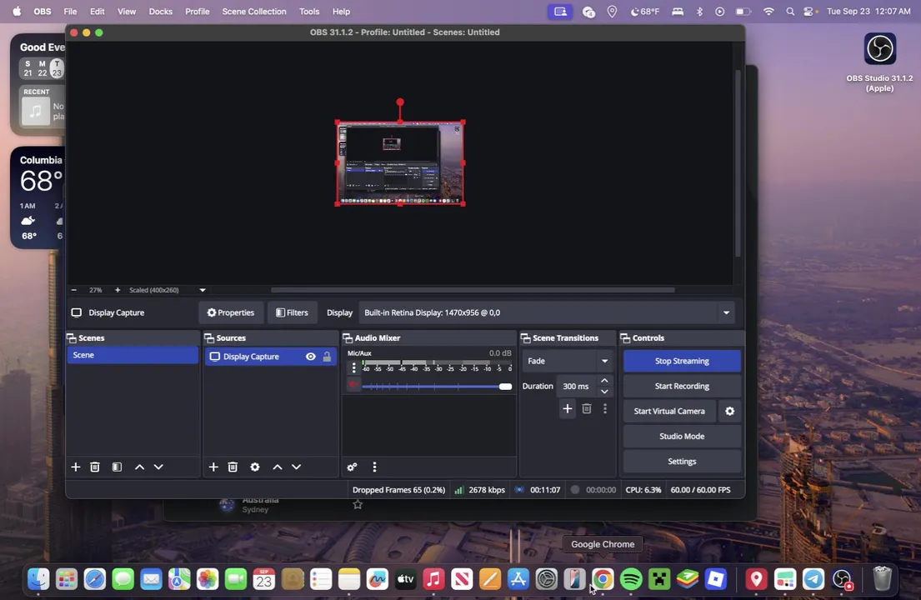Open the View menu
The width and height of the screenshot is (921, 600).
[x=127, y=11]
